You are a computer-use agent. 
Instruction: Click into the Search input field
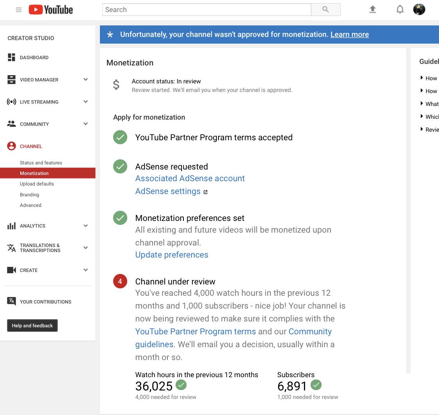[206, 9]
